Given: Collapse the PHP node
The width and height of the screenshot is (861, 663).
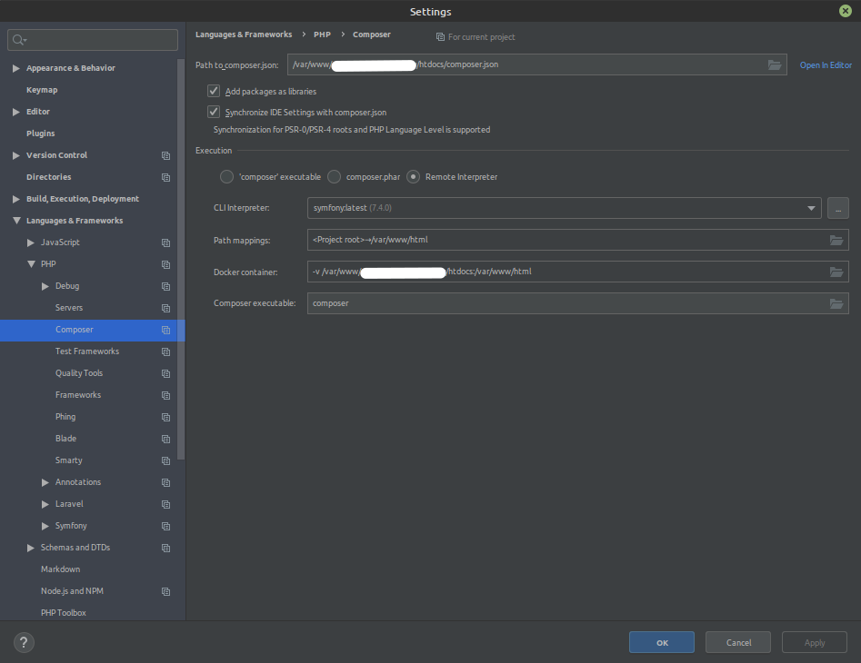Looking at the screenshot, I should 31,263.
